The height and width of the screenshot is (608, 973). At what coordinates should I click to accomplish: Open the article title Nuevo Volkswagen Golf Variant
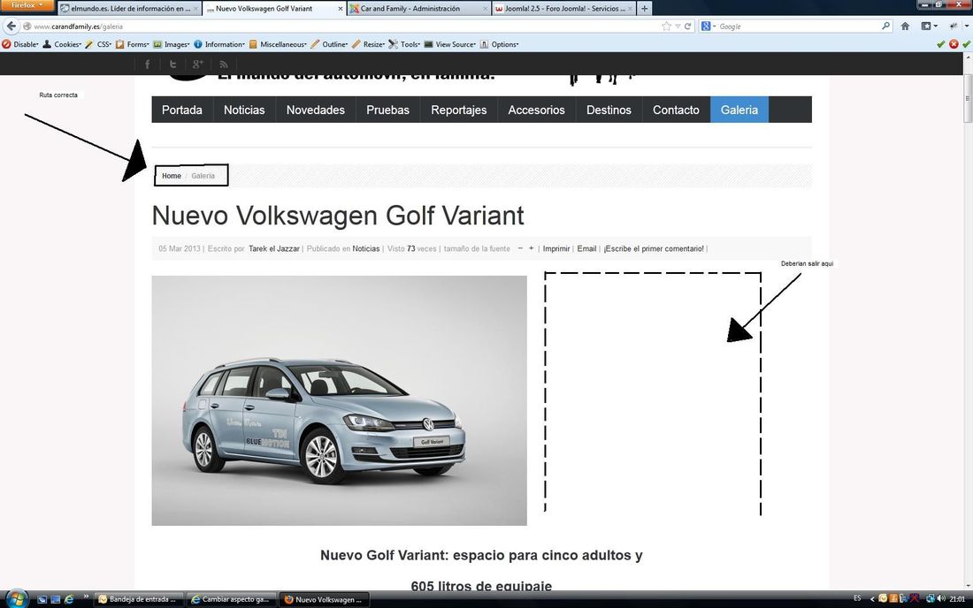tap(338, 216)
